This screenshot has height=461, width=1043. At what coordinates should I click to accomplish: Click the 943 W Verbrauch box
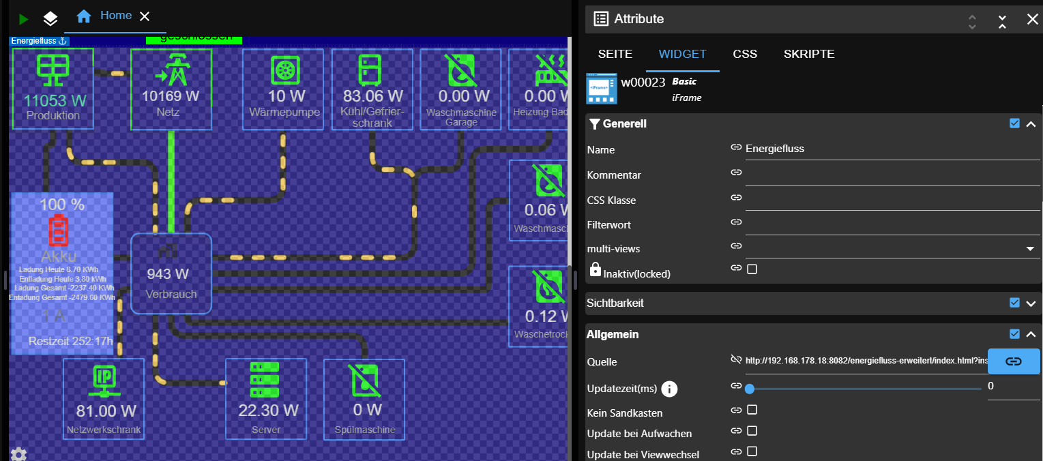tap(171, 273)
